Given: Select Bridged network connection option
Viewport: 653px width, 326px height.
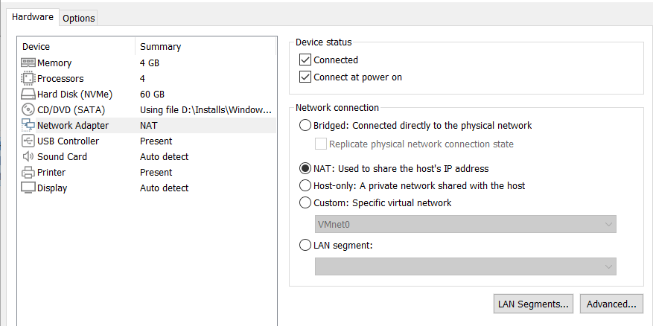Looking at the screenshot, I should point(305,126).
